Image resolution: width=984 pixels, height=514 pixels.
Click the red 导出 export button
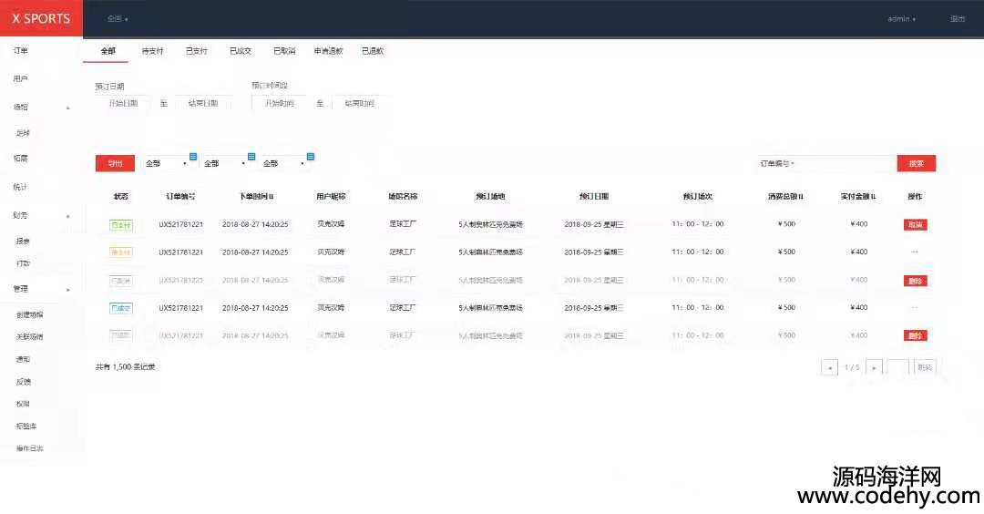115,163
